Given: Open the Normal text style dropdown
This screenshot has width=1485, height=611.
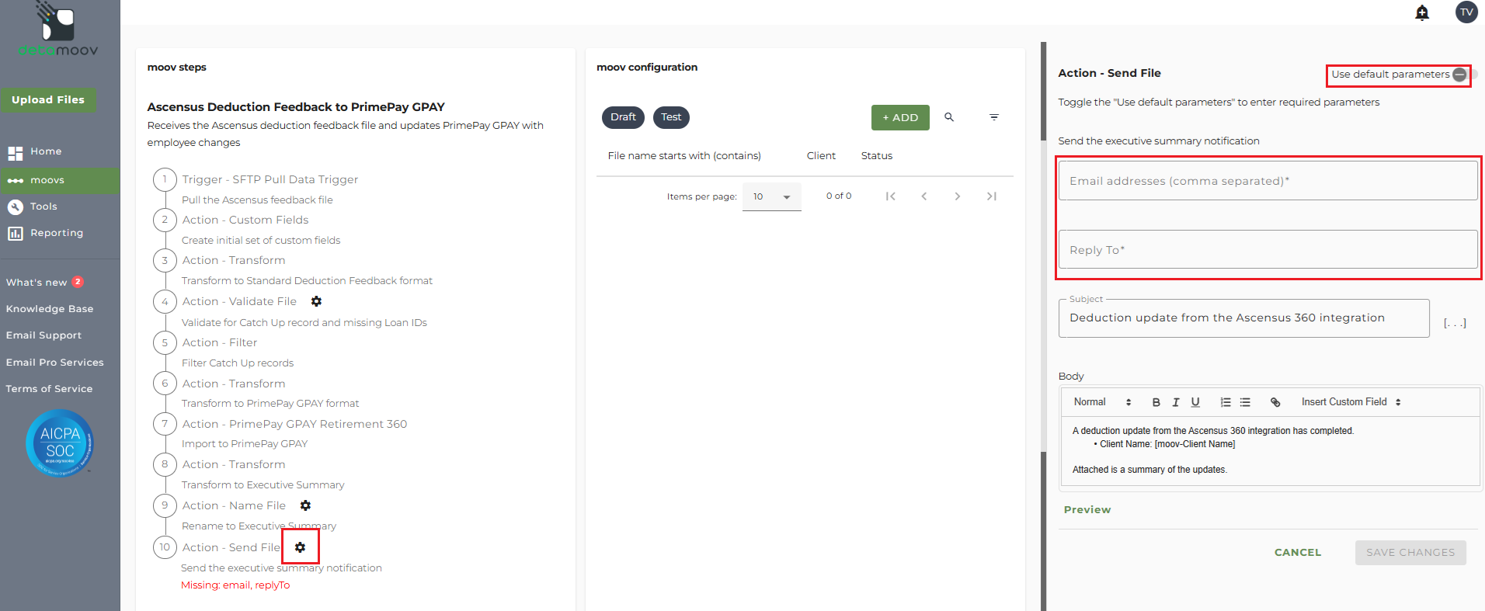Looking at the screenshot, I should [1102, 402].
